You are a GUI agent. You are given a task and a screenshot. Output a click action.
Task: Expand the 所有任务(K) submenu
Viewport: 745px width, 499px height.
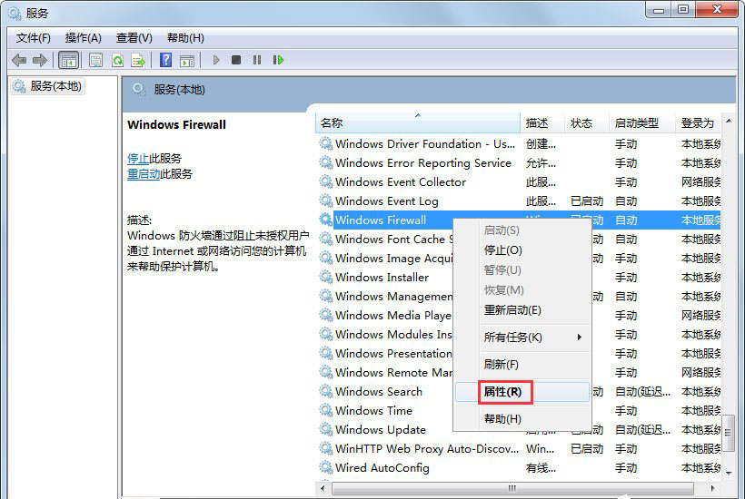(x=522, y=338)
